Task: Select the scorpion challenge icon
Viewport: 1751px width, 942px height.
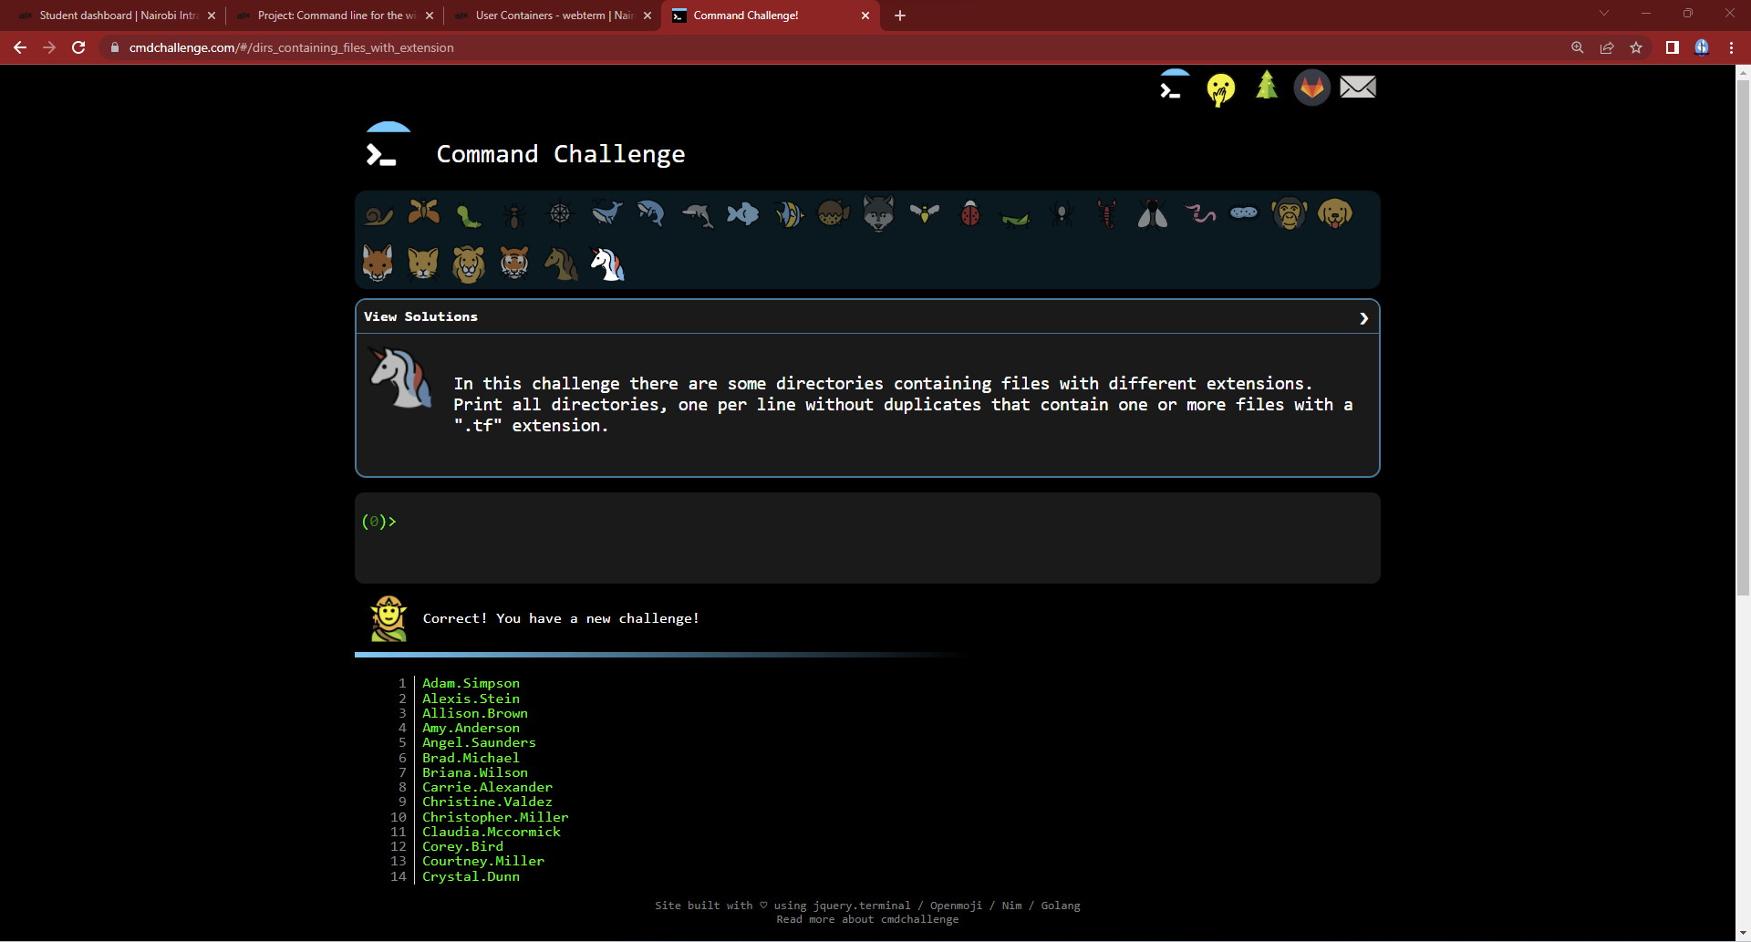Action: click(1106, 212)
